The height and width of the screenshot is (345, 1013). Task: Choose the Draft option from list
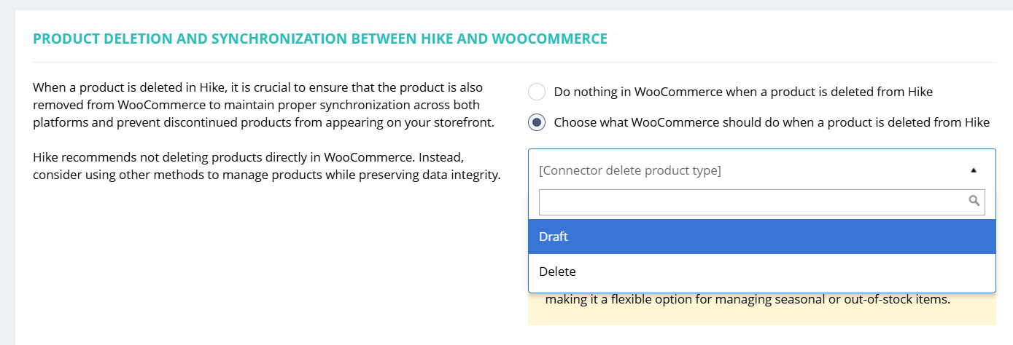point(762,237)
